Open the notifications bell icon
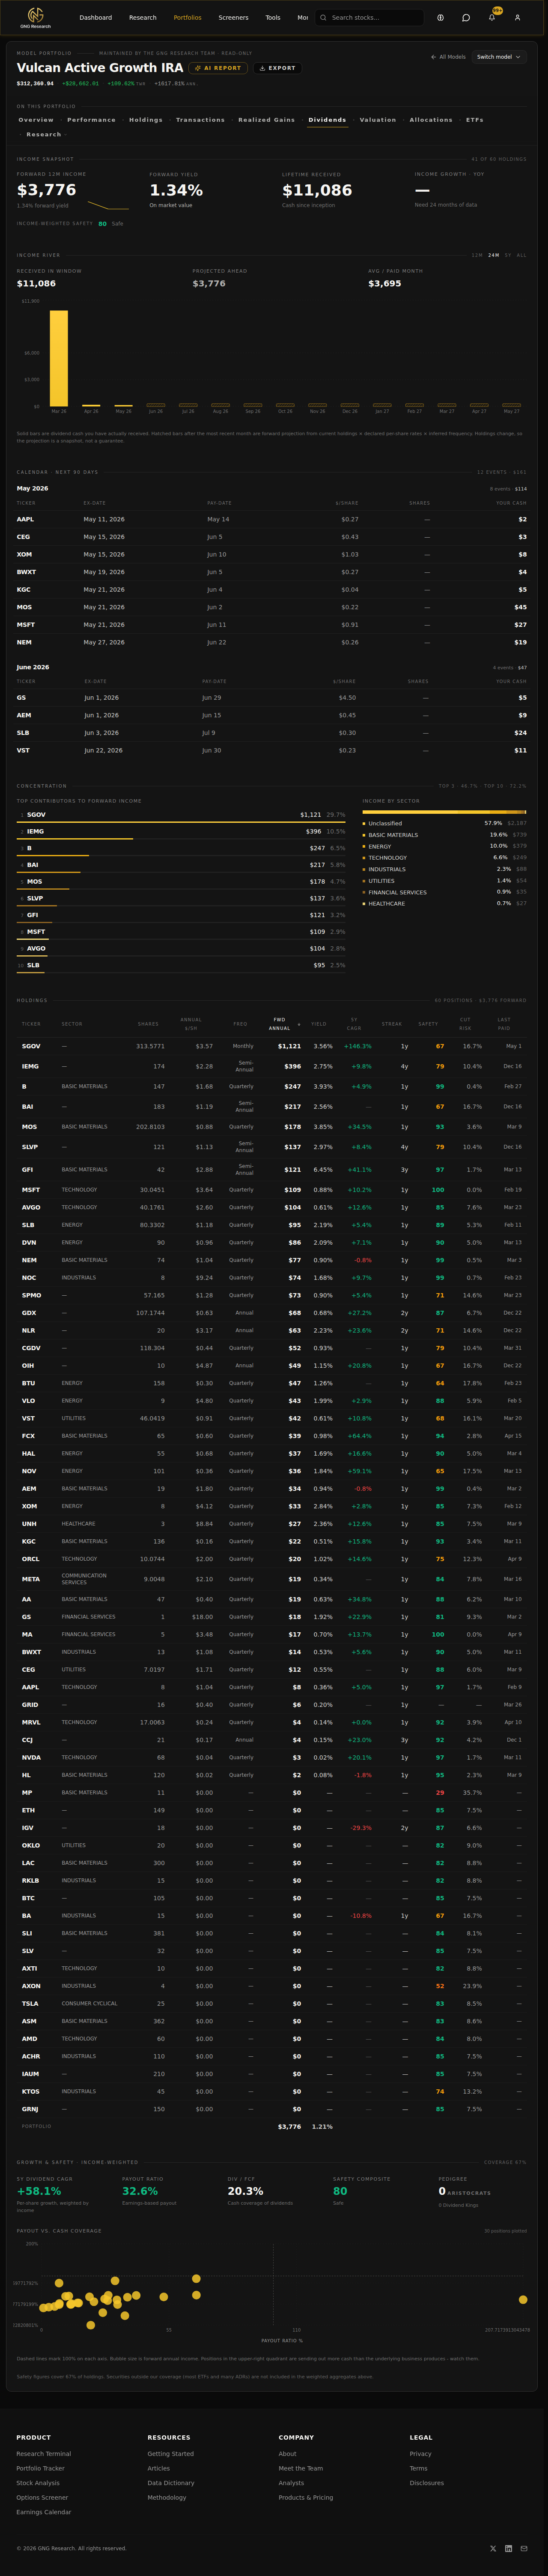548x2576 pixels. pyautogui.click(x=491, y=17)
